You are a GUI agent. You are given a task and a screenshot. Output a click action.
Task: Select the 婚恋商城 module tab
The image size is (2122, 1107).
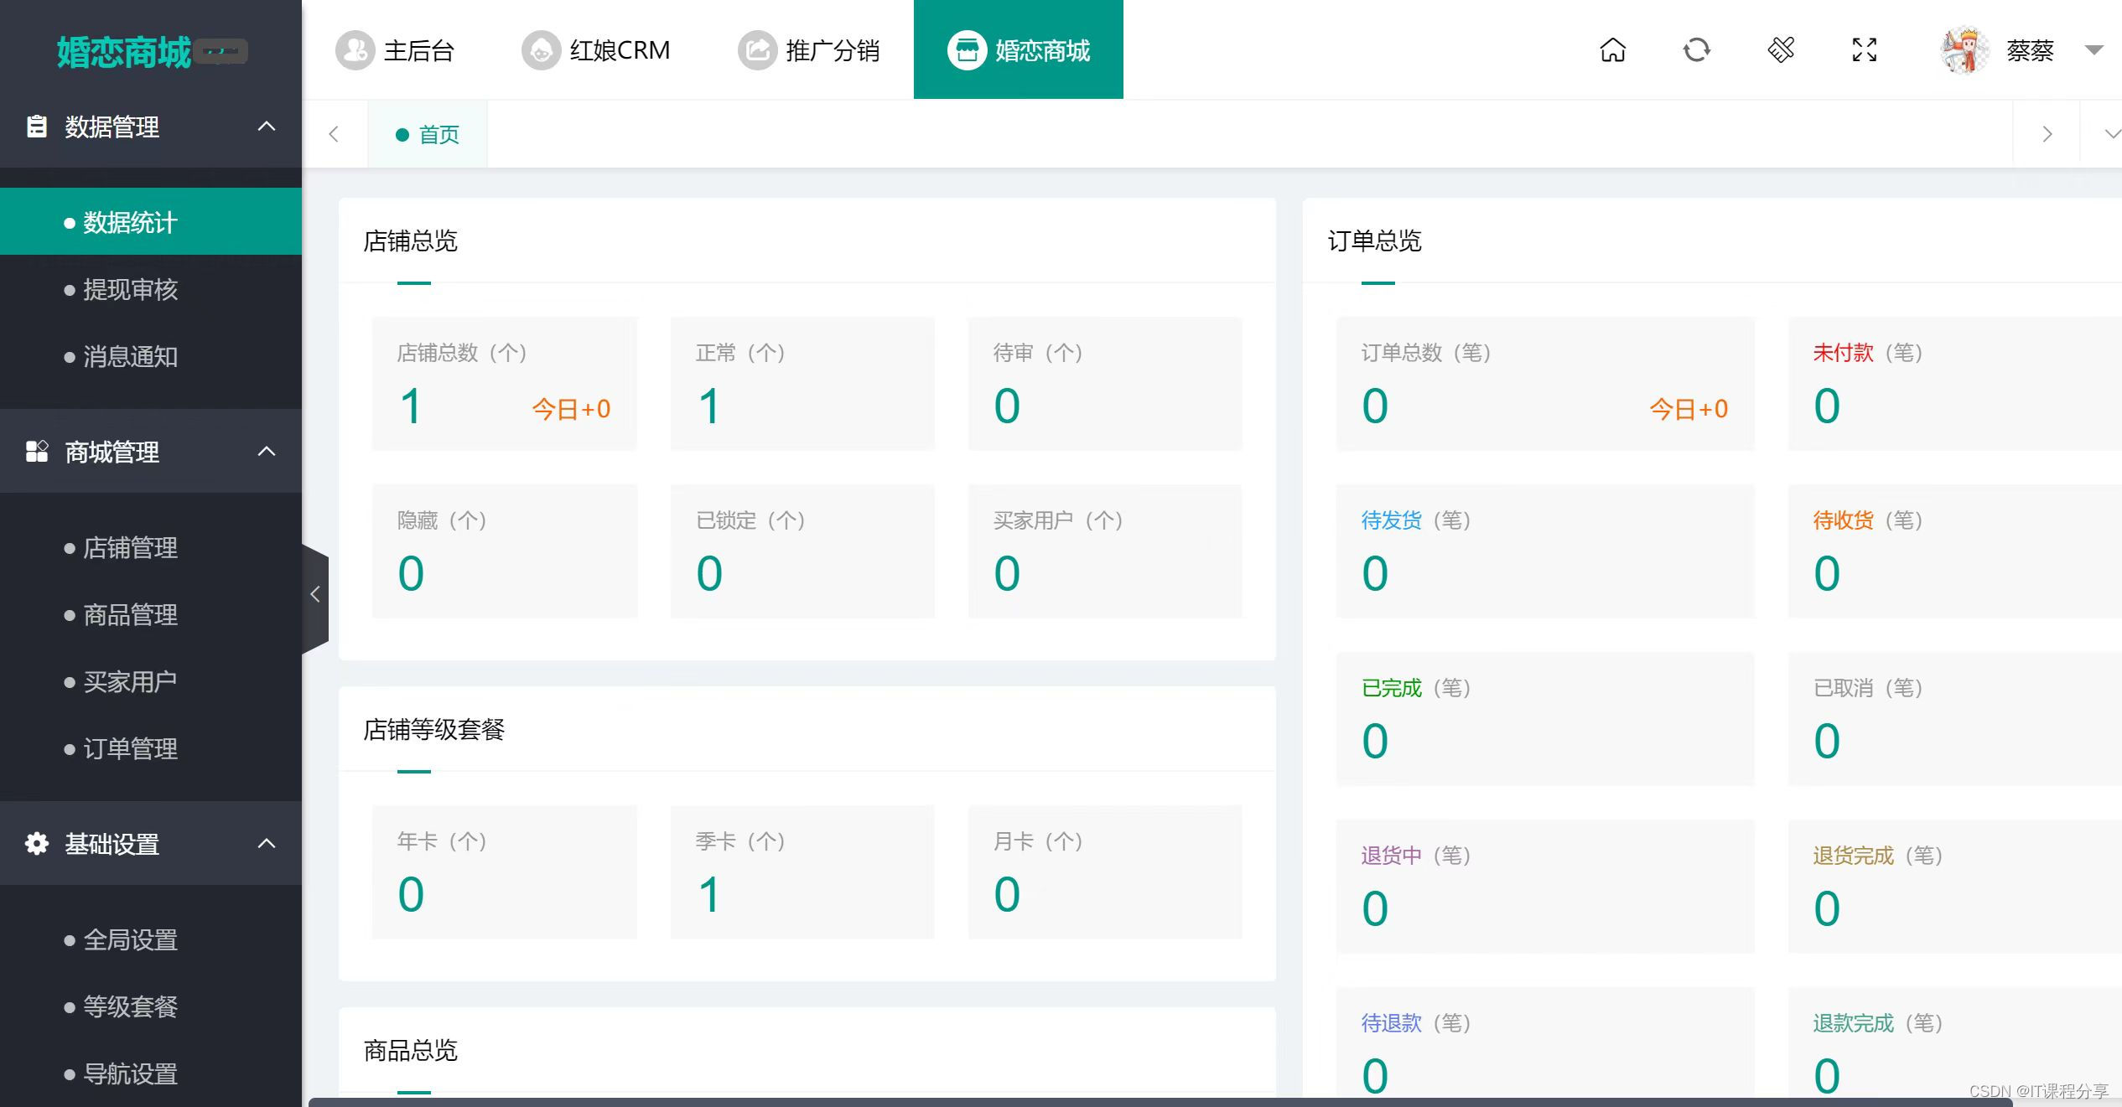pyautogui.click(x=1019, y=50)
